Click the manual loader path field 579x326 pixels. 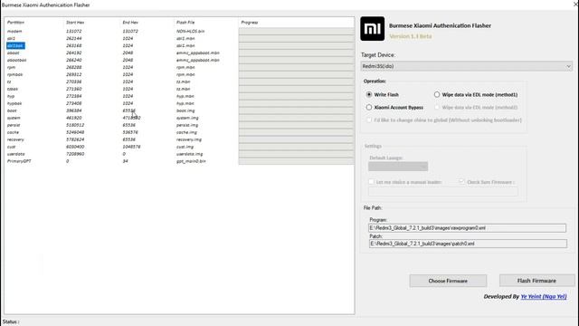[443, 192]
